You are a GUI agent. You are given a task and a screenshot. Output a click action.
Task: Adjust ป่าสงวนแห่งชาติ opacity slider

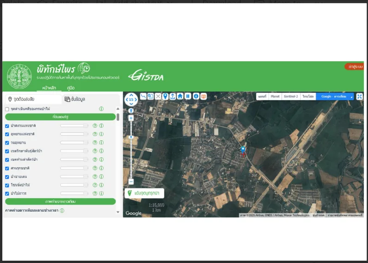[74, 126]
